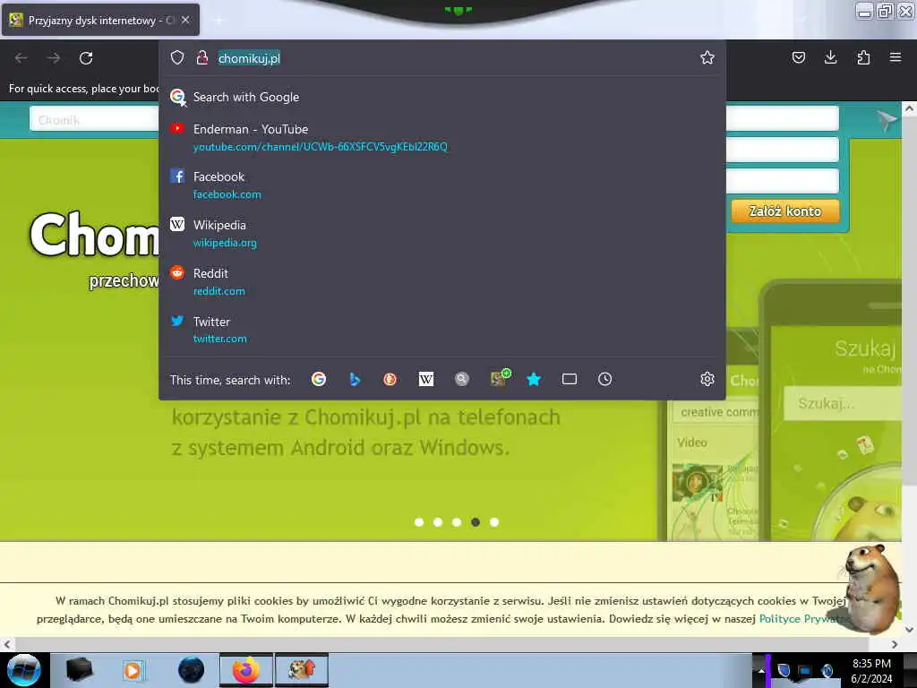This screenshot has width=917, height=688.
Task: Search open tabs with the tab shortcut
Action: pos(569,379)
